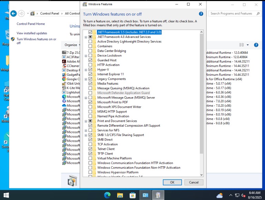Expand the Hyper-V node

(x=86, y=70)
